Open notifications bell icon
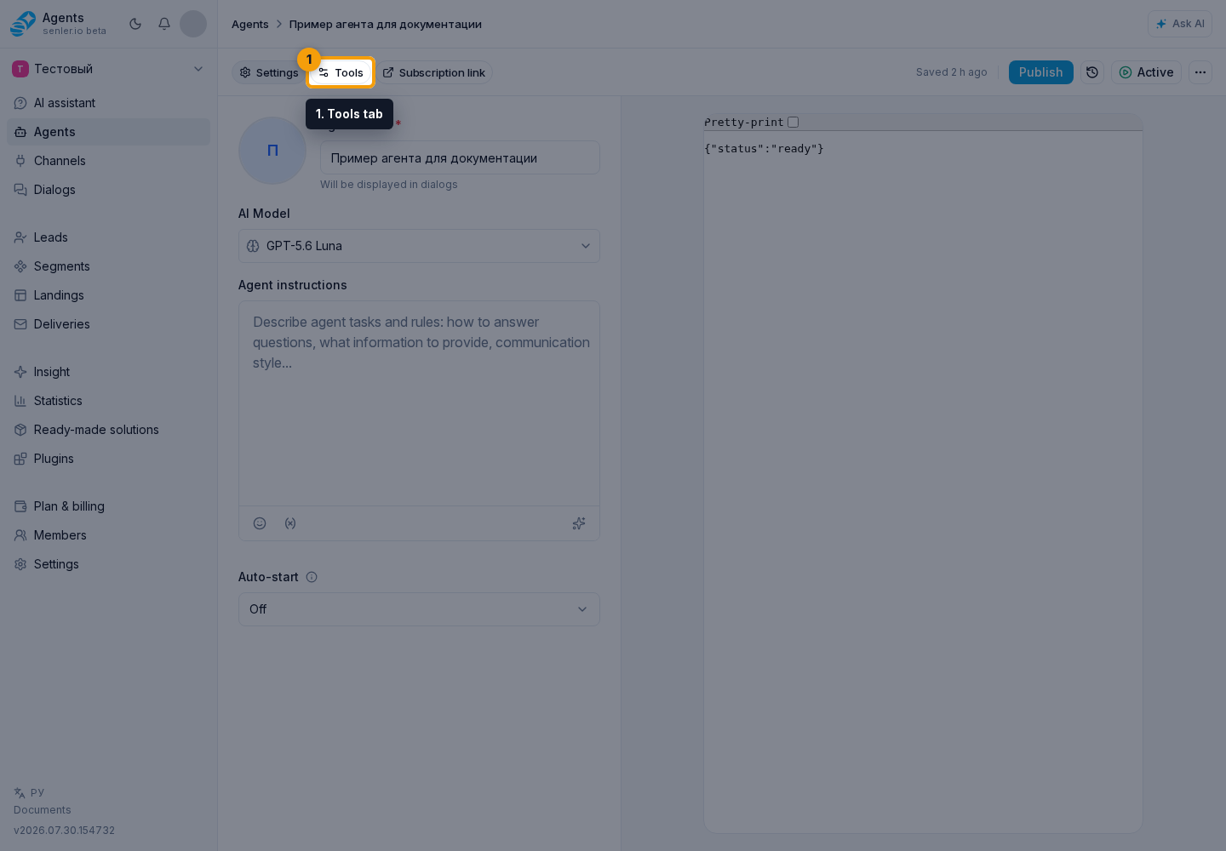 pyautogui.click(x=164, y=24)
